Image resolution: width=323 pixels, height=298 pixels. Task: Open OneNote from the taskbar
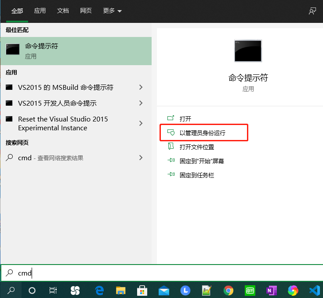coord(271,290)
